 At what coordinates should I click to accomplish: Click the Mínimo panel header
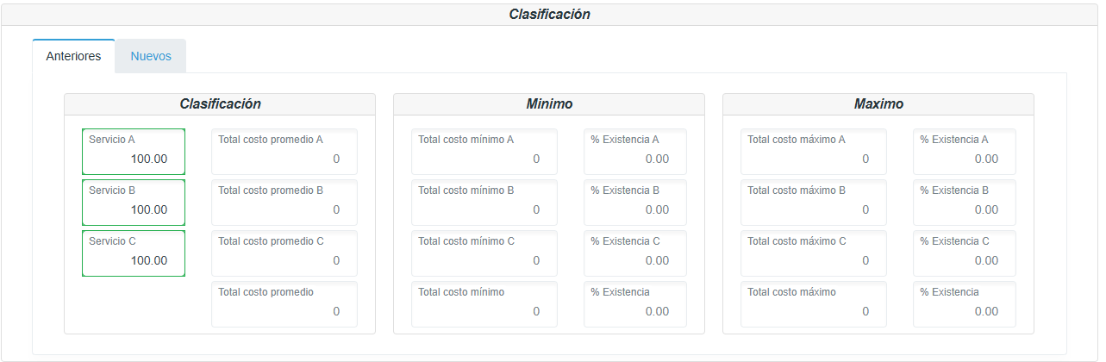click(x=549, y=104)
